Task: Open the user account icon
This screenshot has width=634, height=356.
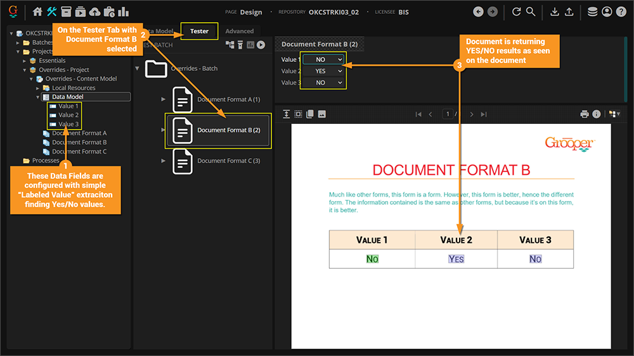Action: coord(607,11)
